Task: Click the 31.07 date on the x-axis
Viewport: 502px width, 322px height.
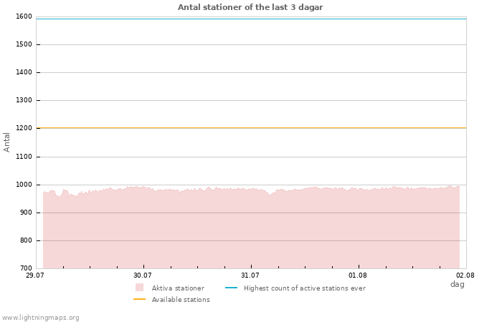Action: (x=250, y=275)
